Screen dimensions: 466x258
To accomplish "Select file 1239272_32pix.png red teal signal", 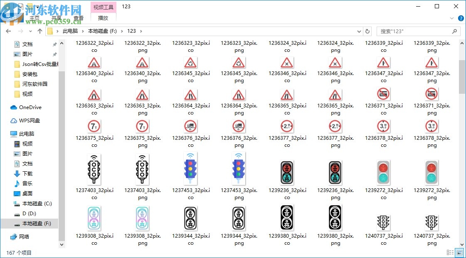I will click(432, 180).
